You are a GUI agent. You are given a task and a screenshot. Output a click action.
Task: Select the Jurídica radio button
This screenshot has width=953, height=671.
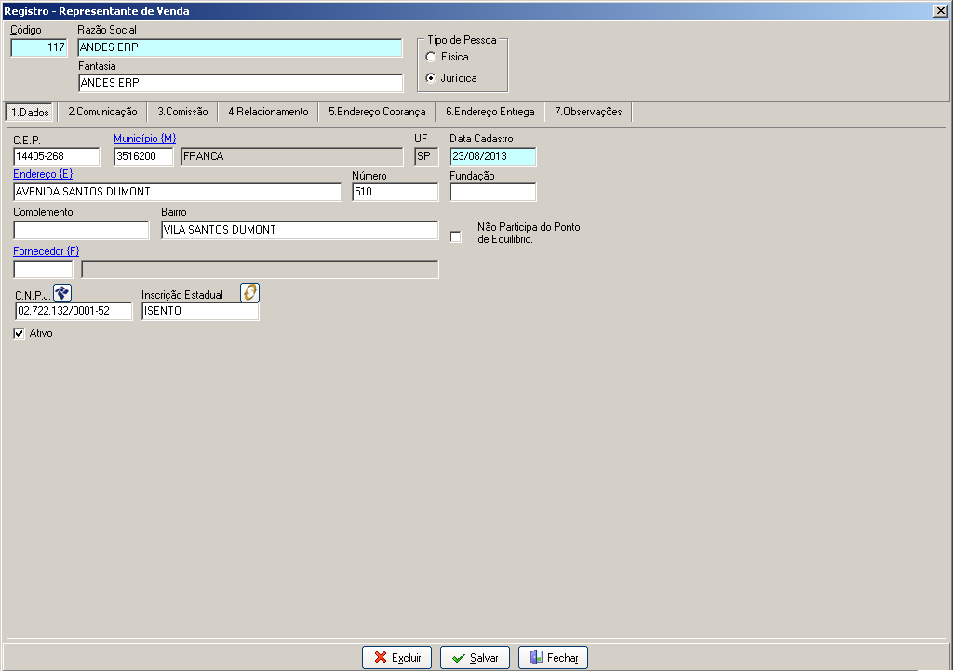click(431, 78)
